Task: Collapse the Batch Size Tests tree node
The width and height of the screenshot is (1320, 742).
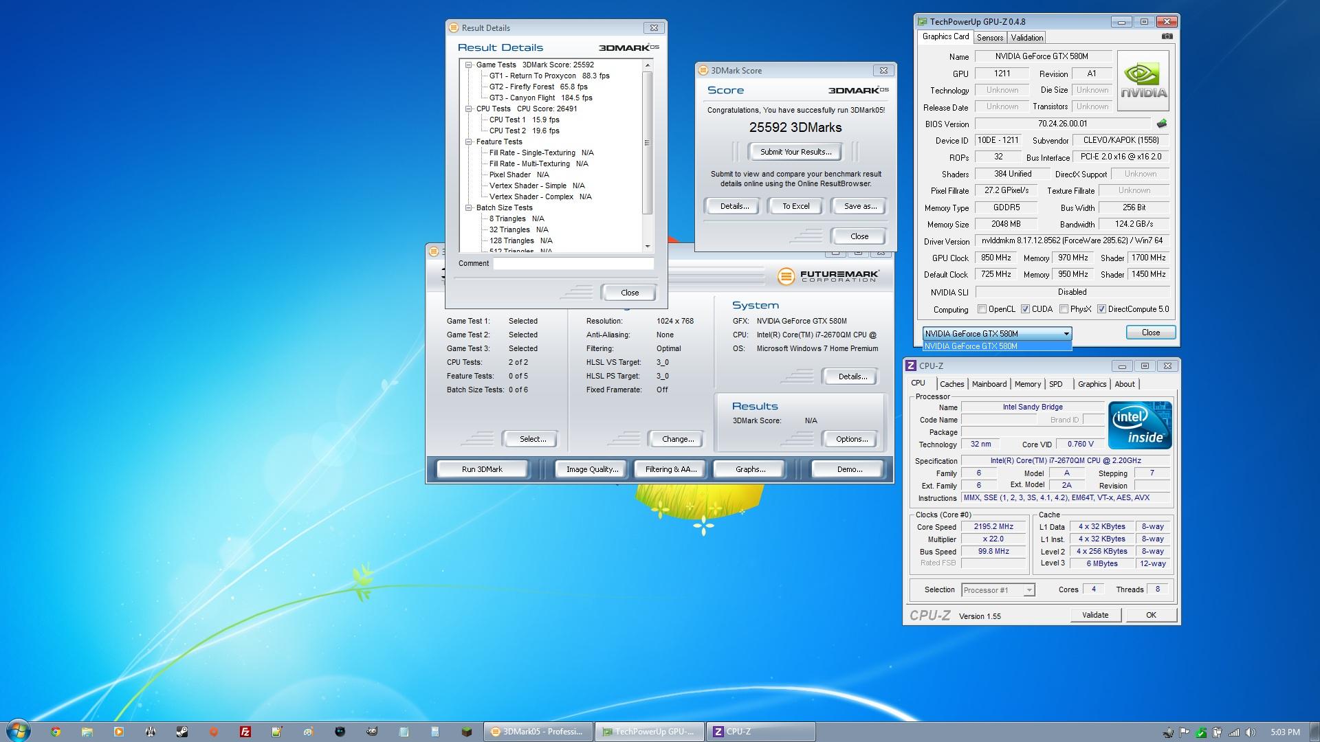Action: coord(469,207)
